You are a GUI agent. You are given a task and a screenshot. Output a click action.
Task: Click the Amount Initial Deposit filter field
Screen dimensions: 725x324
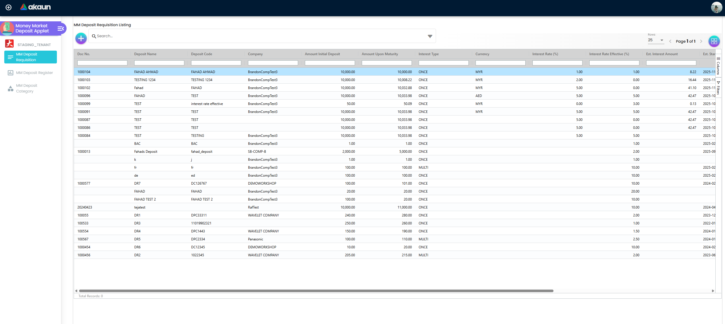[330, 63]
